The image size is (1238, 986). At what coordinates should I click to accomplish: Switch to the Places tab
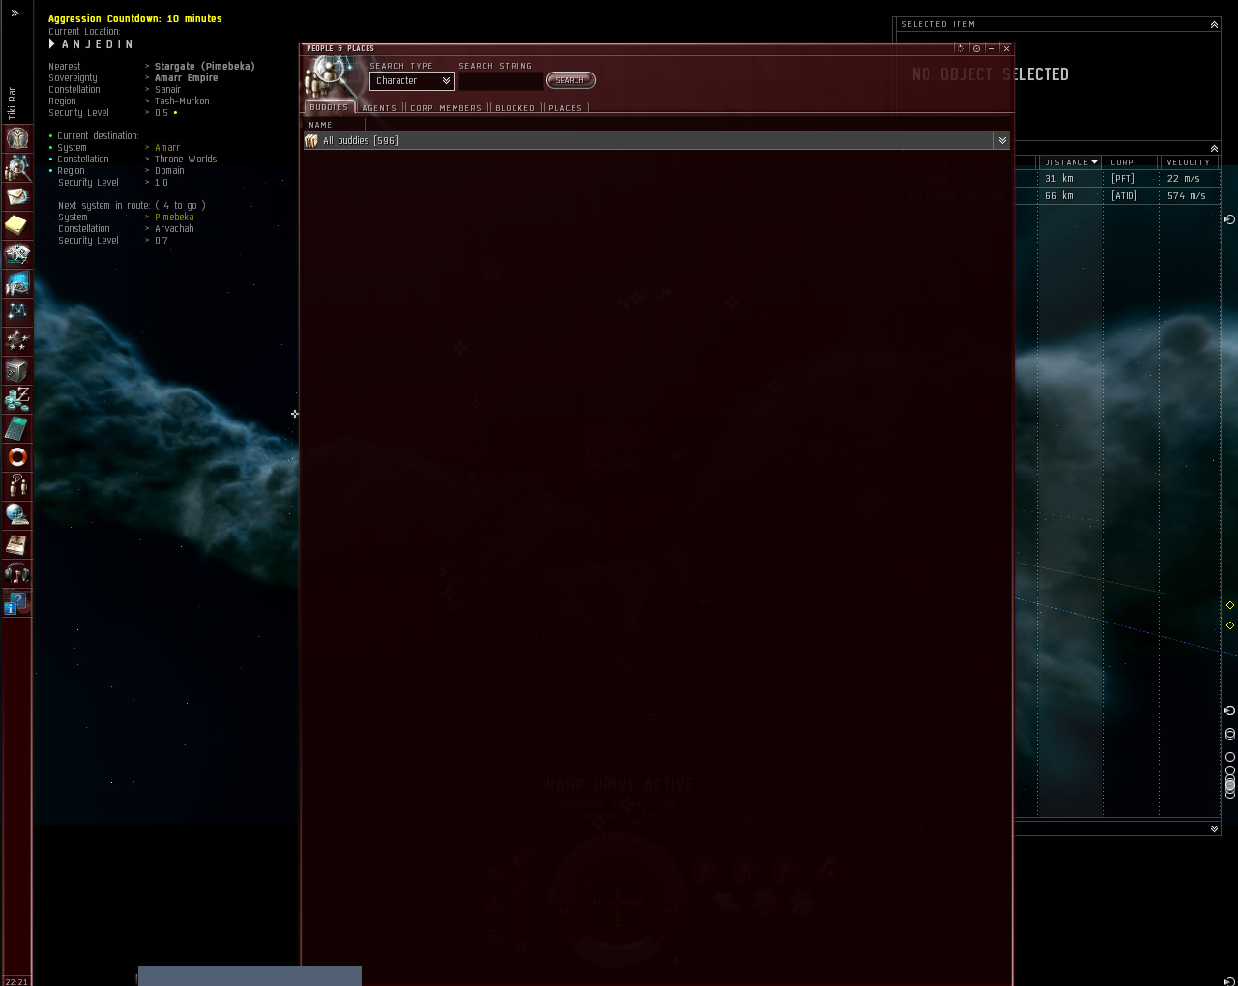(x=566, y=108)
